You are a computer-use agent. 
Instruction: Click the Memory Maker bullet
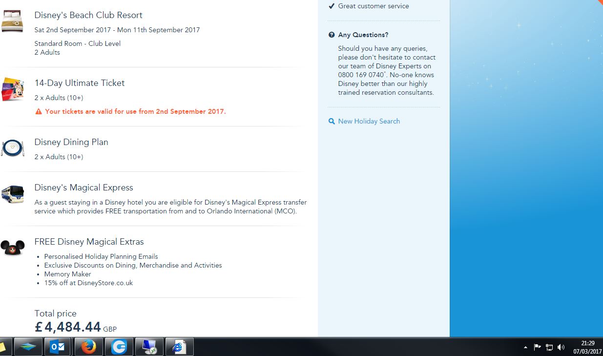tap(67, 274)
